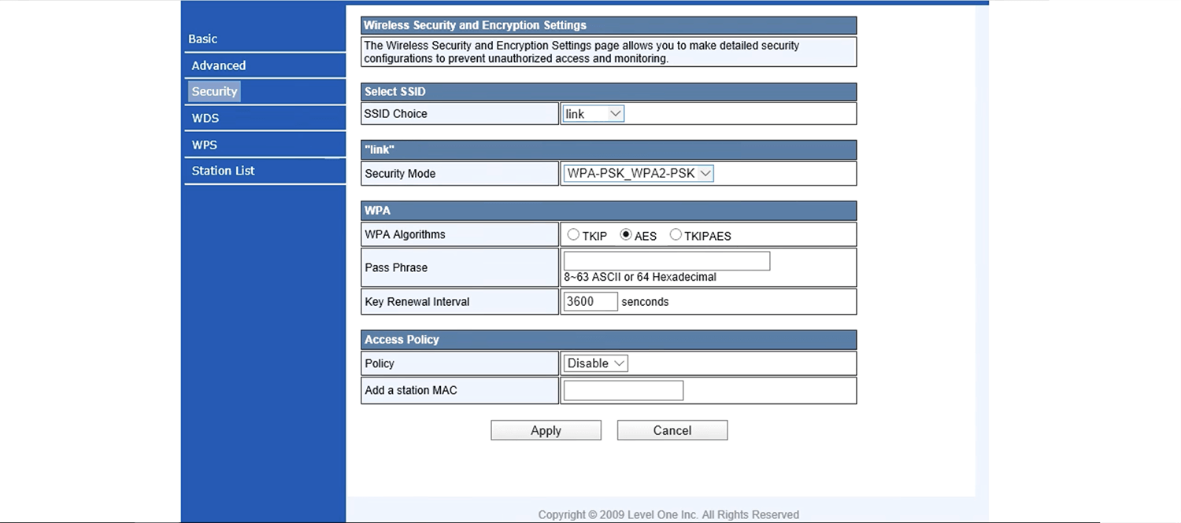This screenshot has height=523, width=1181.
Task: Focus the Add a station MAC field
Action: [x=623, y=391]
